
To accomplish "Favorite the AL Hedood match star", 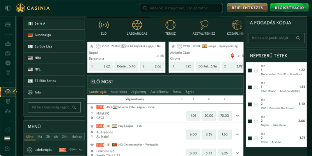I will click(x=92, y=126).
